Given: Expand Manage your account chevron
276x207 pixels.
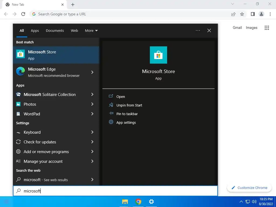Looking at the screenshot, I should [92, 161].
